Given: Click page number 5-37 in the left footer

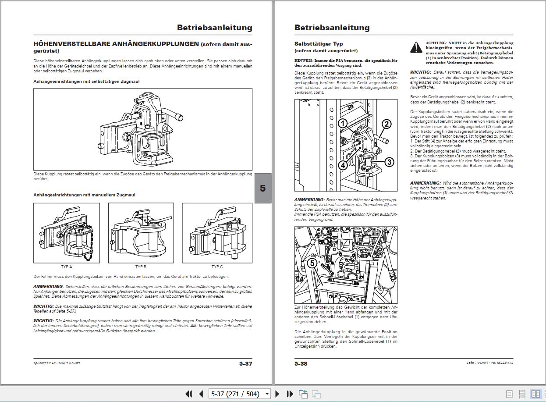Looking at the screenshot, I should pos(246,363).
